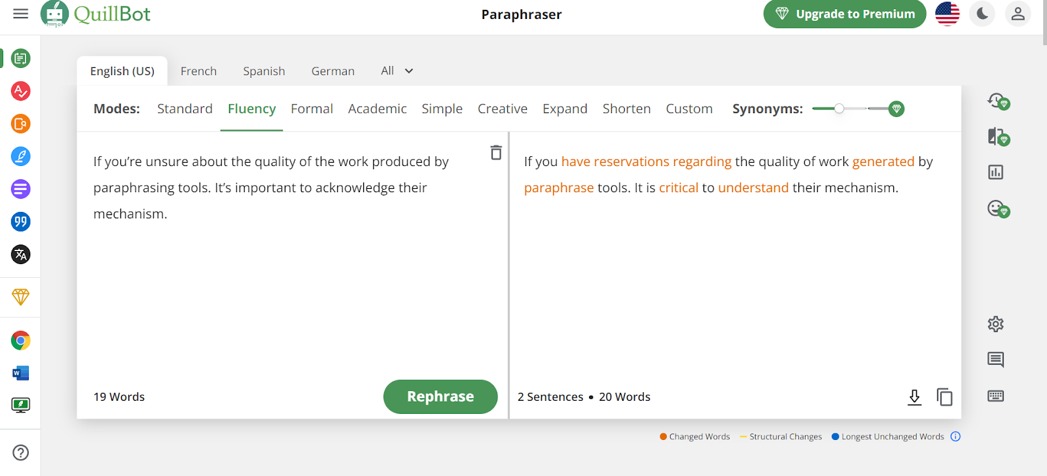1047x476 pixels.
Task: Open the Paraphraser tool in sidebar
Action: click(x=21, y=59)
